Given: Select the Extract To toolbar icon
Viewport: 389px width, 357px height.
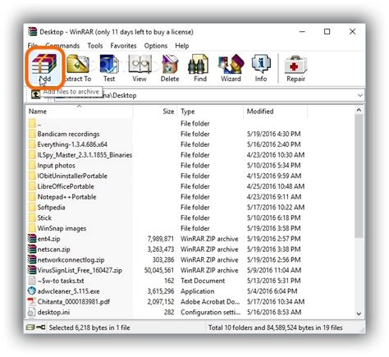Looking at the screenshot, I should point(78,64).
